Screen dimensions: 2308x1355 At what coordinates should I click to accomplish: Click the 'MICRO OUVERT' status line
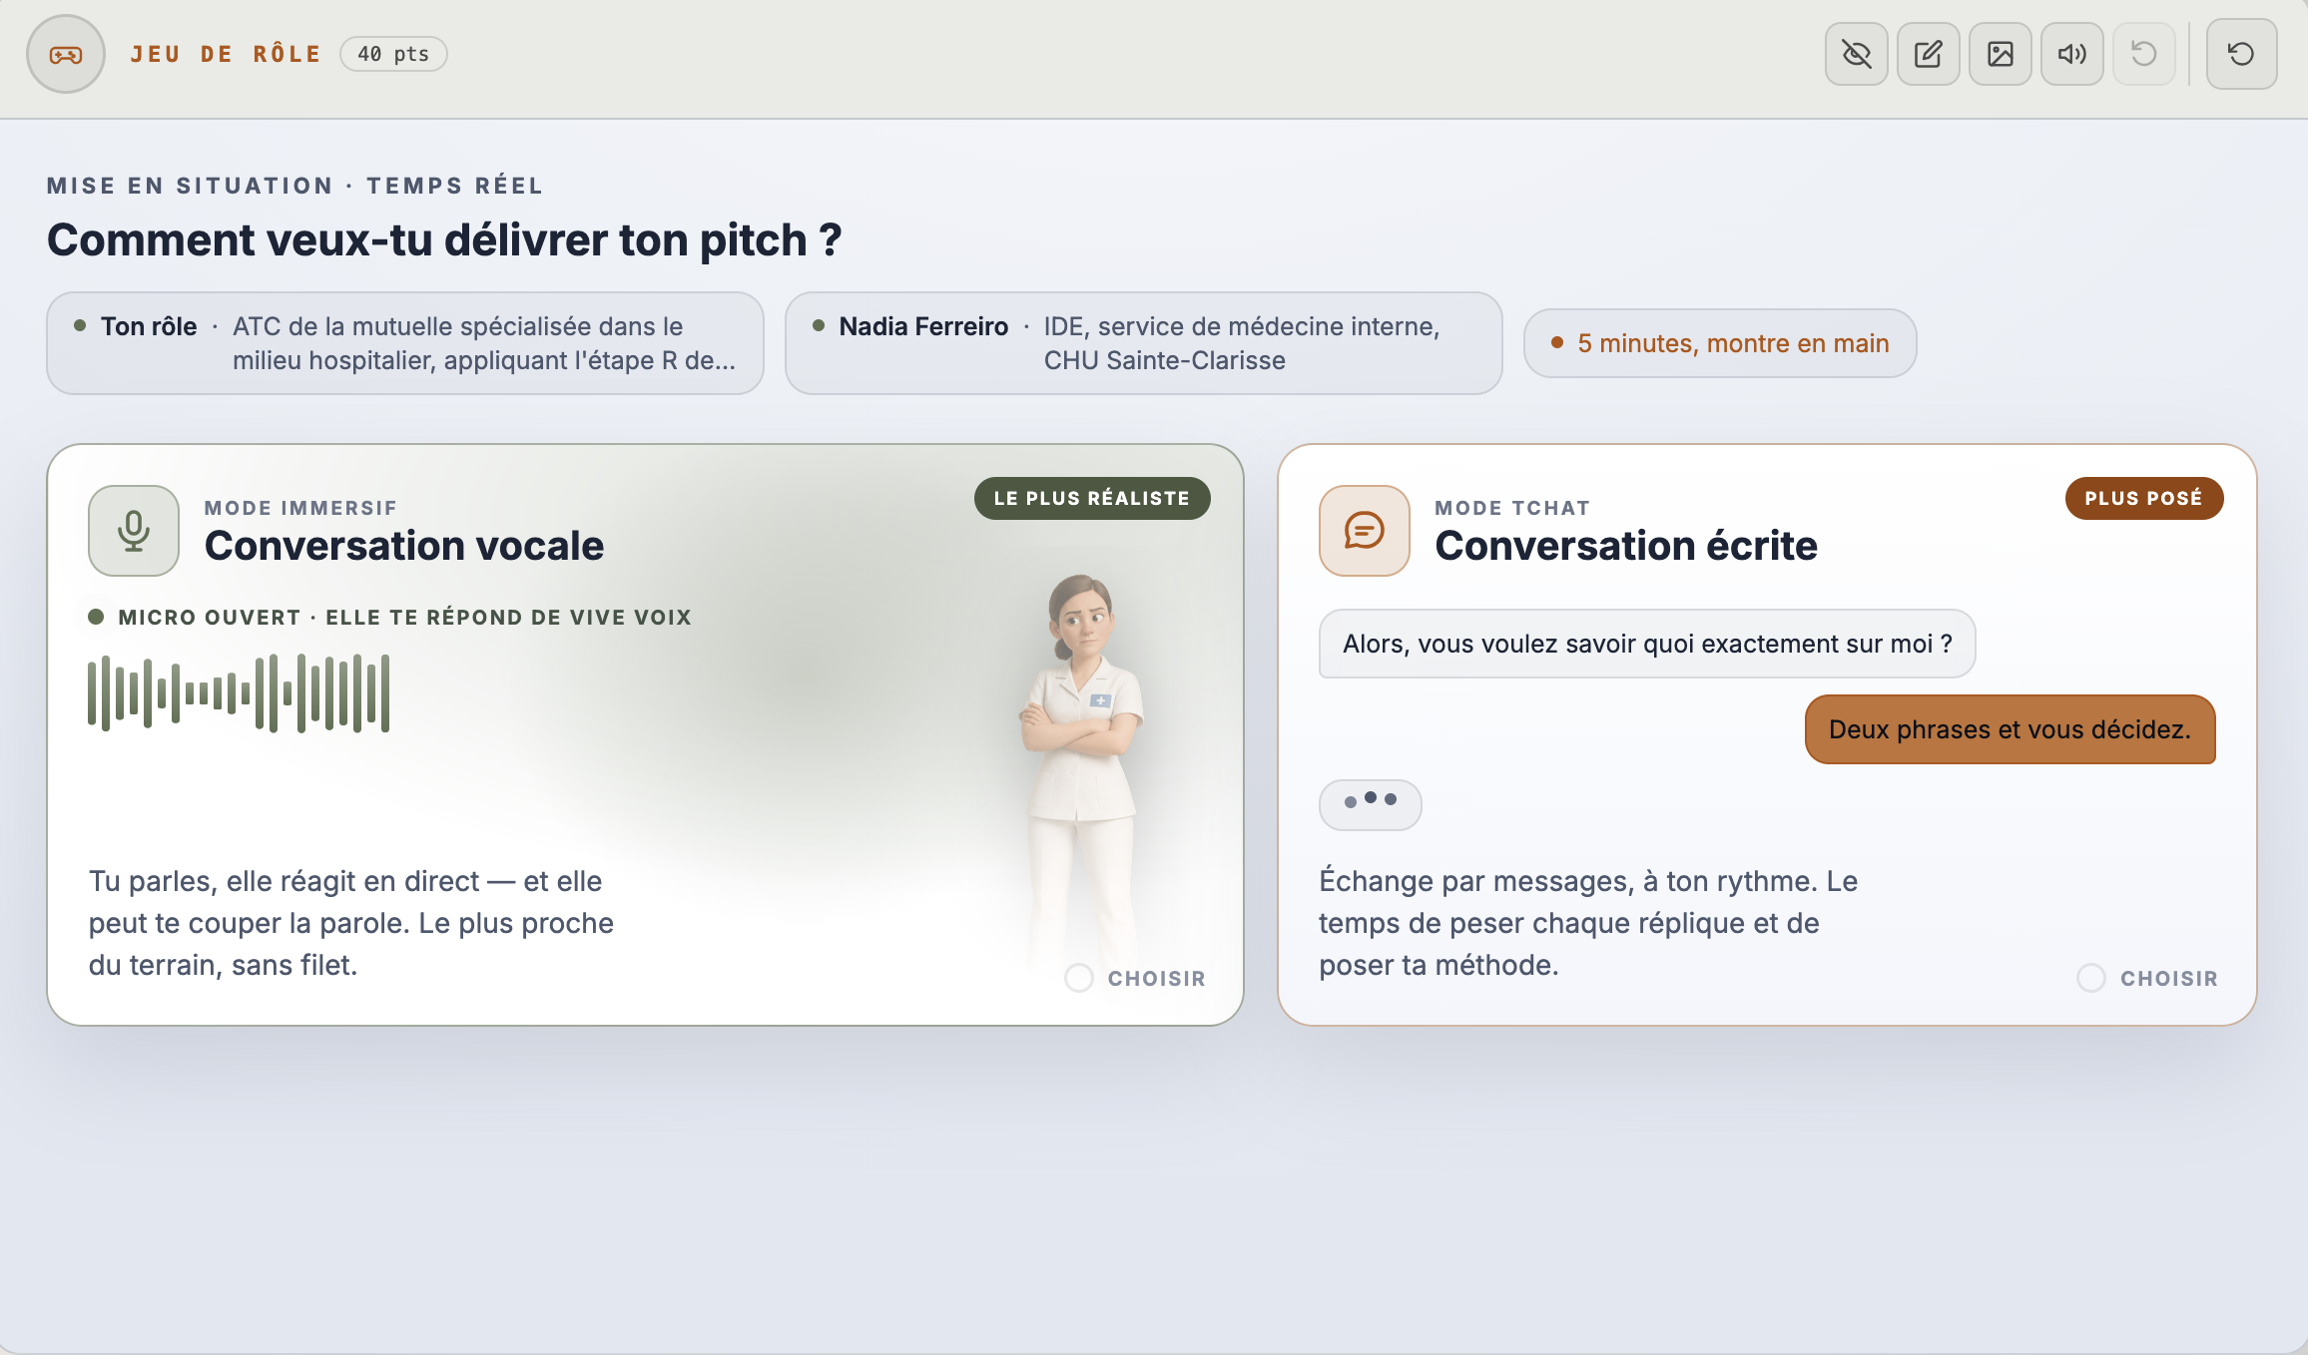[x=389, y=618]
